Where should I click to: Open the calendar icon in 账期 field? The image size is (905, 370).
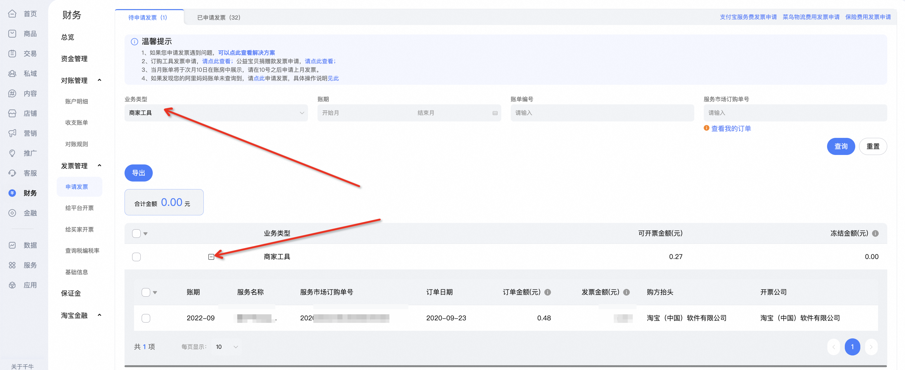495,113
